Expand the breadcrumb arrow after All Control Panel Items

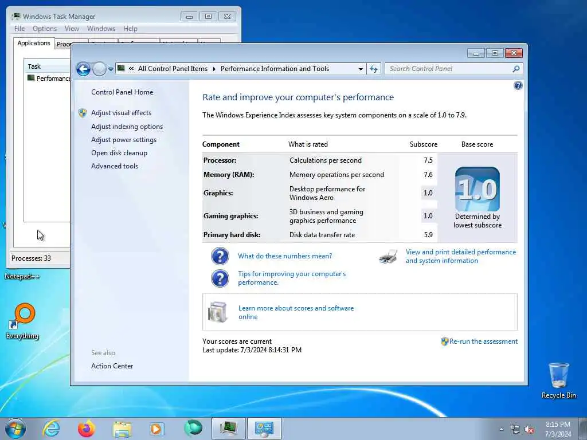point(214,69)
